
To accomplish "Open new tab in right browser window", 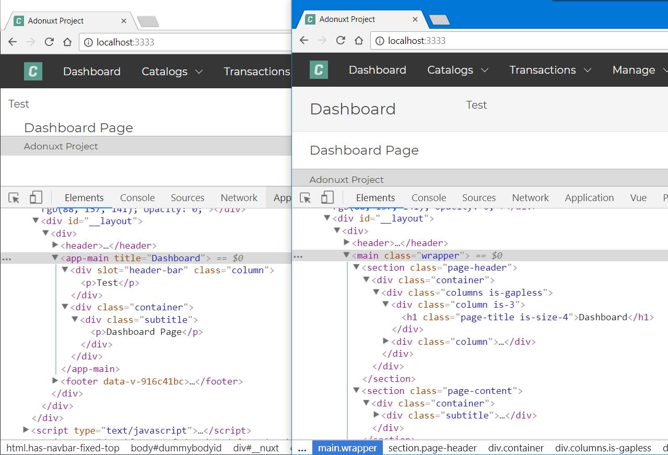I will 439,20.
